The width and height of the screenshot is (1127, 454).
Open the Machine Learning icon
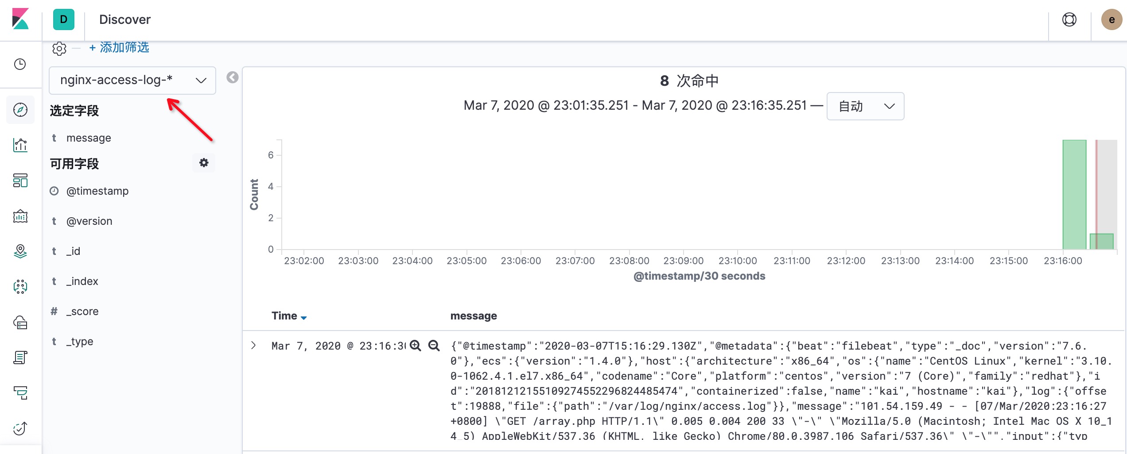pyautogui.click(x=20, y=287)
